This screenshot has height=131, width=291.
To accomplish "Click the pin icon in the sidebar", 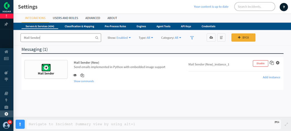I will [x=6, y=24].
